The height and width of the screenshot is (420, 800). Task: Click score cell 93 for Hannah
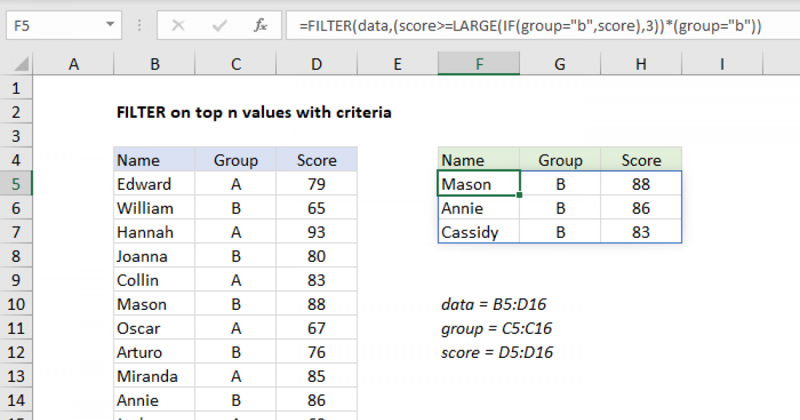pyautogui.click(x=317, y=232)
